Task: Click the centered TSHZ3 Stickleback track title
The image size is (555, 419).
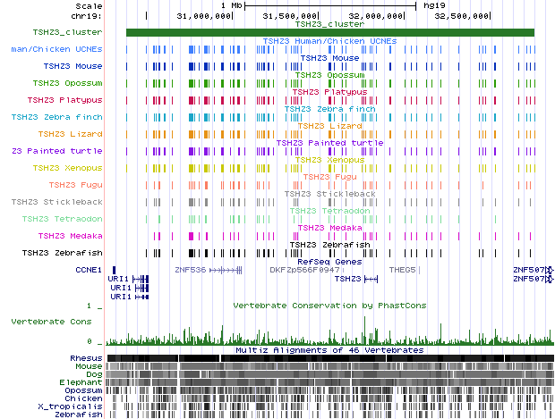Action: tap(329, 193)
